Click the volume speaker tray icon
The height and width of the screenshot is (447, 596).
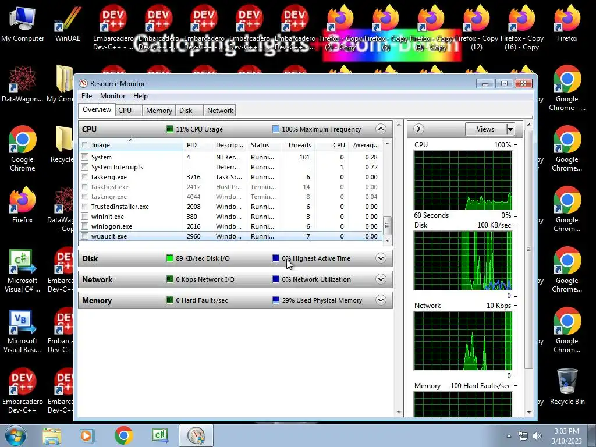[537, 436]
